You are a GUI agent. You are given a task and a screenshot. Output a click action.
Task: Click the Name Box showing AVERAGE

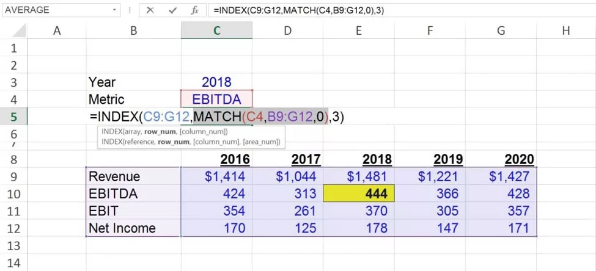coord(55,10)
